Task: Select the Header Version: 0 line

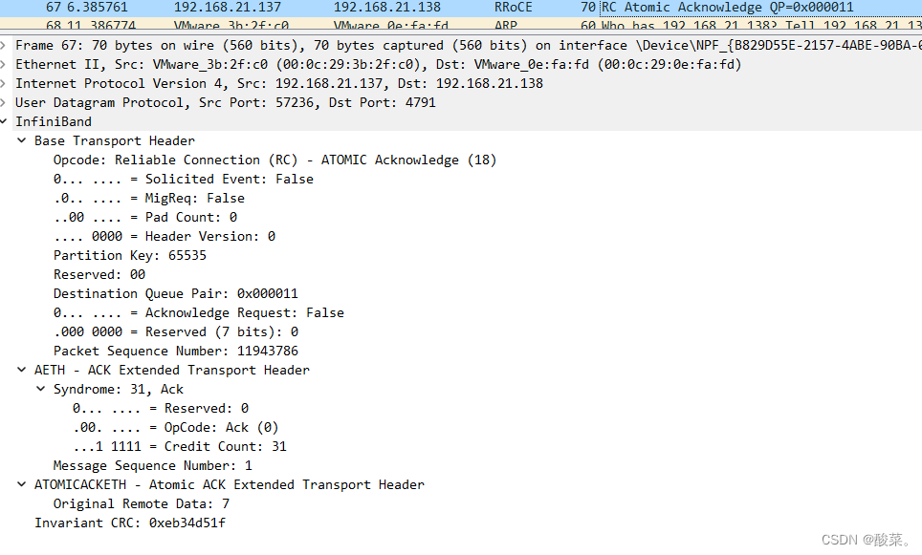Action: click(x=165, y=236)
